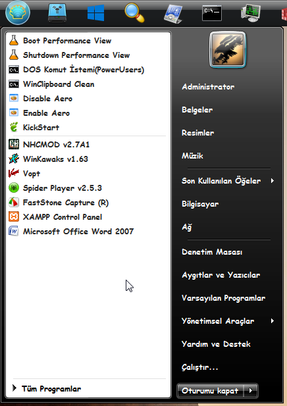The width and height of the screenshot is (287, 406).
Task: Click the Boot Performance View flask icon
Action: [14, 40]
